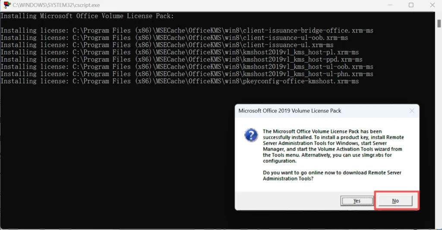Maximize the cscript.exe console window
Image resolution: width=442 pixels, height=230 pixels.
411,5
